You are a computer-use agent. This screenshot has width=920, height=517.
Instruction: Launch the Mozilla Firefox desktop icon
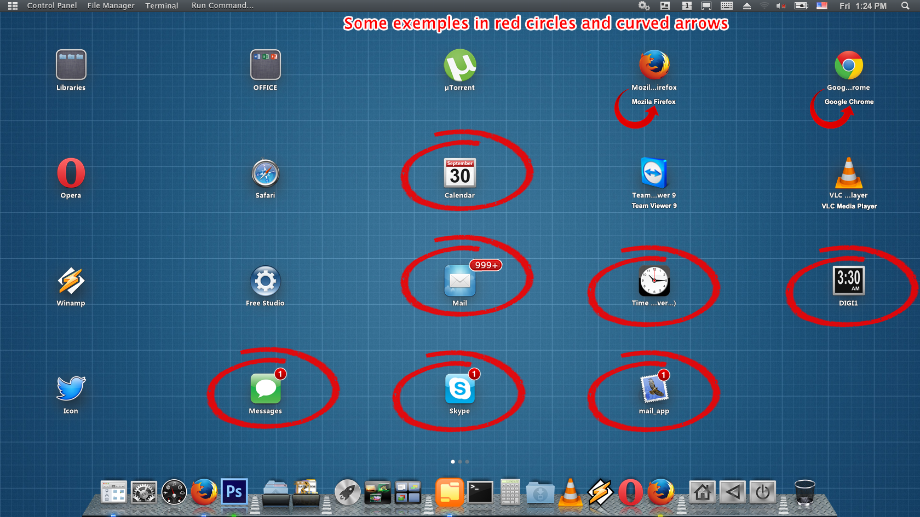point(654,65)
